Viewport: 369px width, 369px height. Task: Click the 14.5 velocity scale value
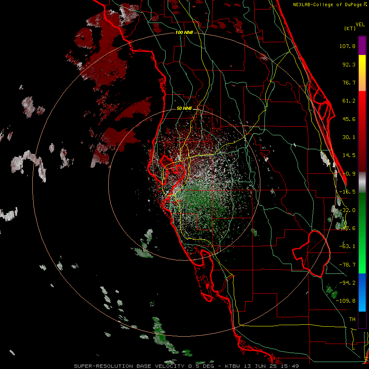pyautogui.click(x=349, y=155)
